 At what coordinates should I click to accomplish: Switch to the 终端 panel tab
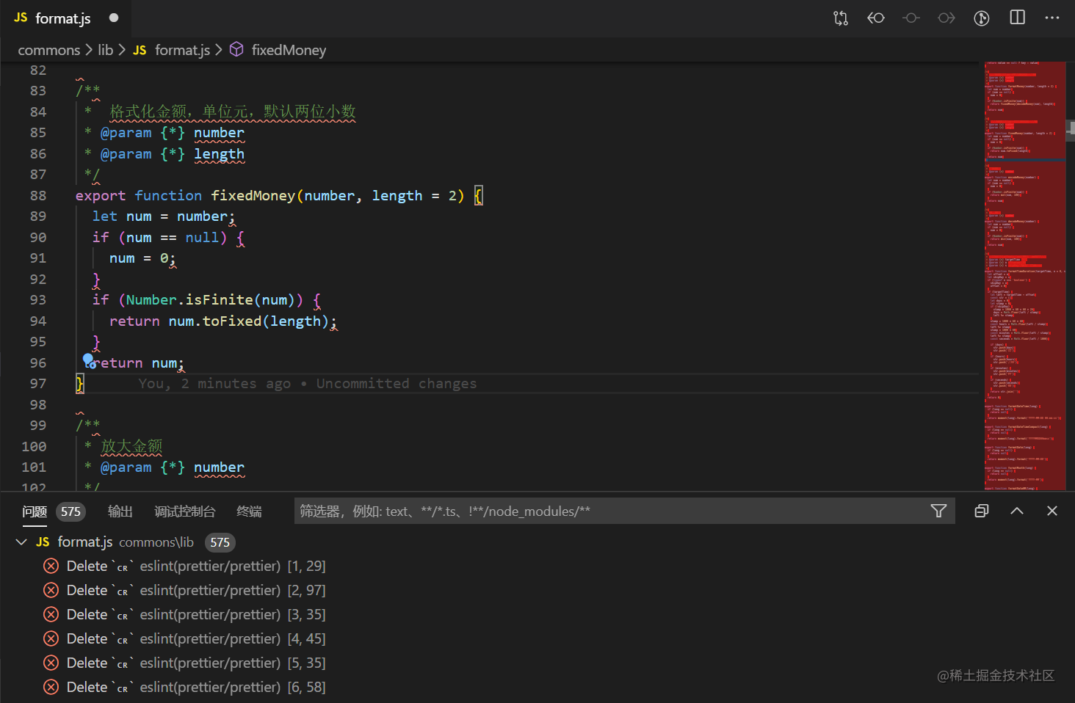pyautogui.click(x=249, y=511)
